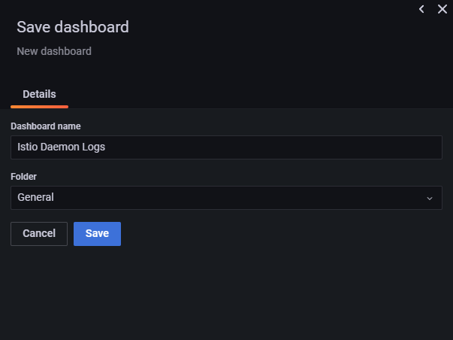
Task: Close the Save dashboard drawer
Action: tap(442, 9)
